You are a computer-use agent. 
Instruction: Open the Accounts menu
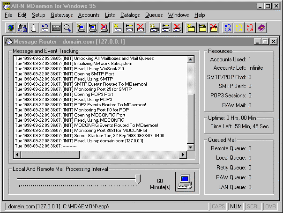[x=89, y=15]
